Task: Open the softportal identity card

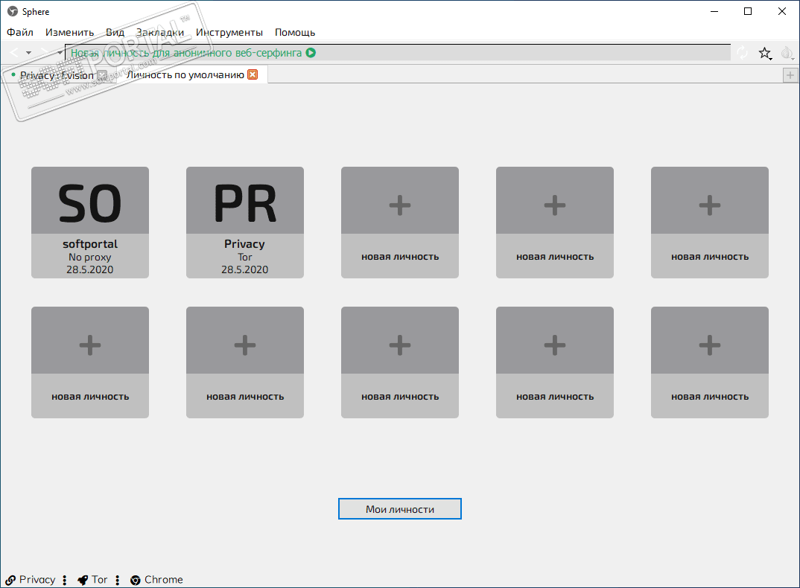Action: point(90,223)
